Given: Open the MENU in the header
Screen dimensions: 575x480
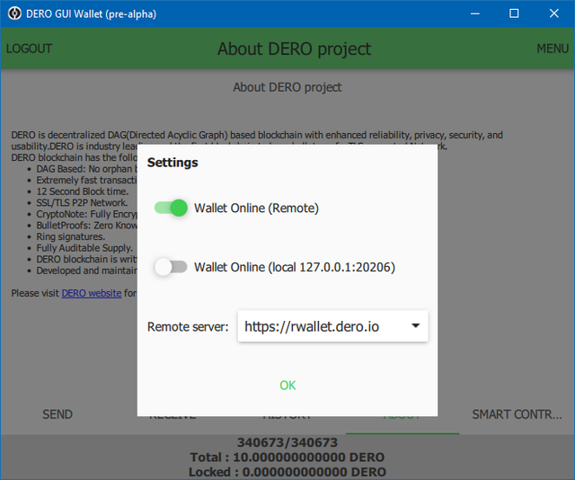Looking at the screenshot, I should click(x=553, y=49).
